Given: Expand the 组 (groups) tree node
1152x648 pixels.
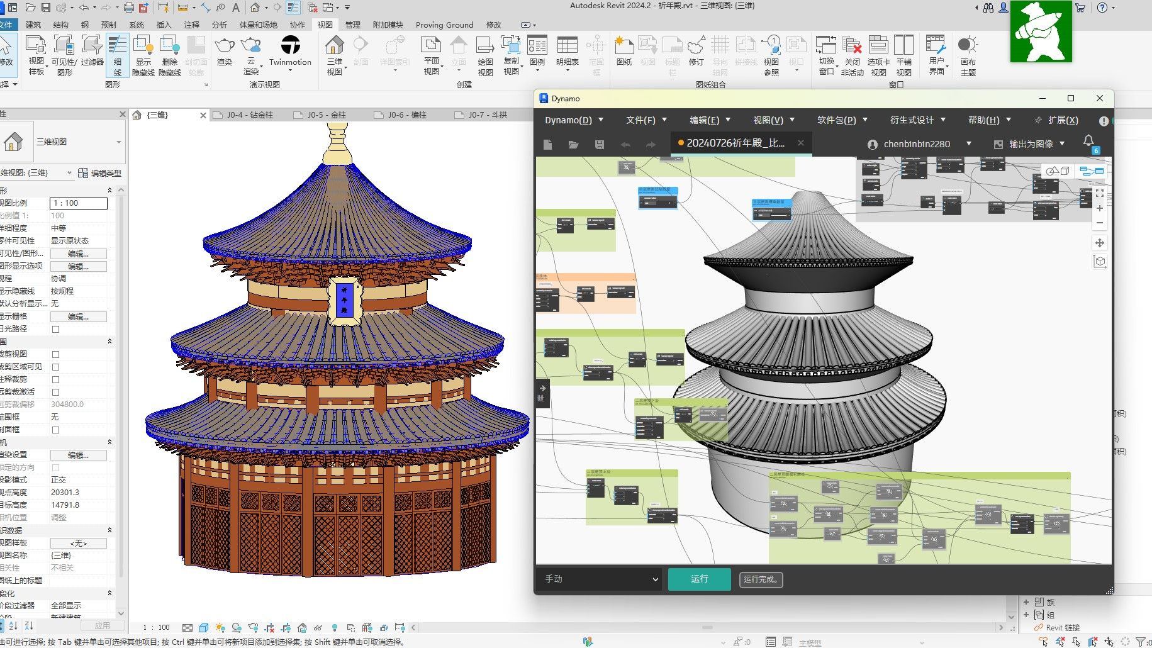Looking at the screenshot, I should point(1026,615).
